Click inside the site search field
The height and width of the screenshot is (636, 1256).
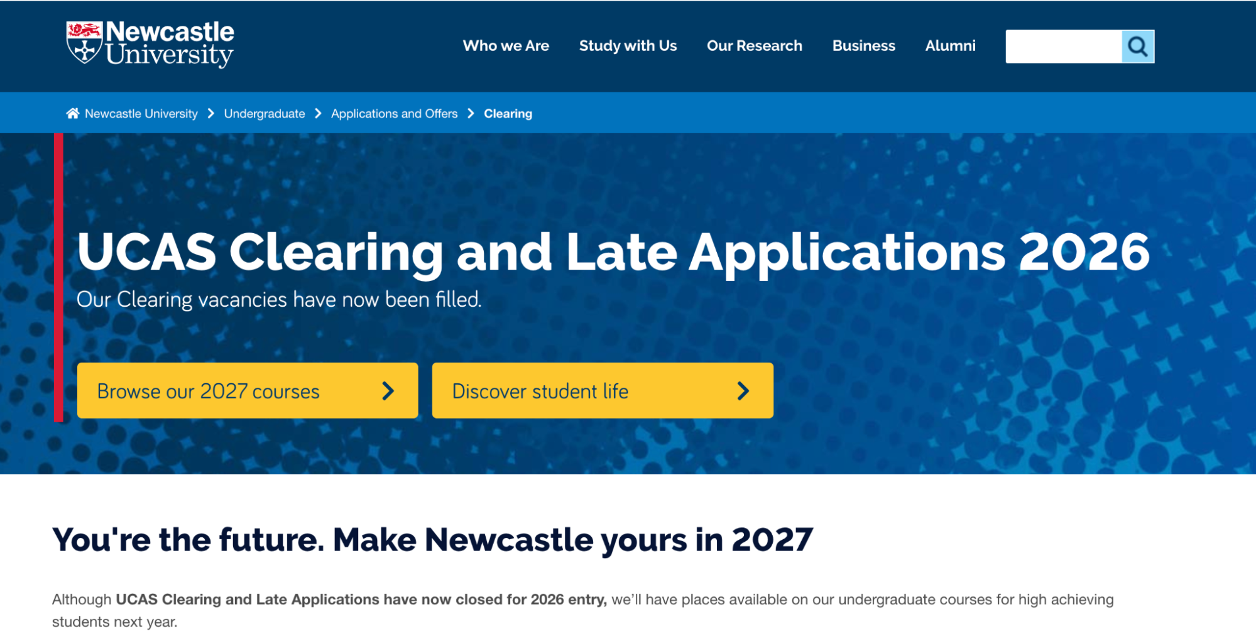(x=1063, y=47)
